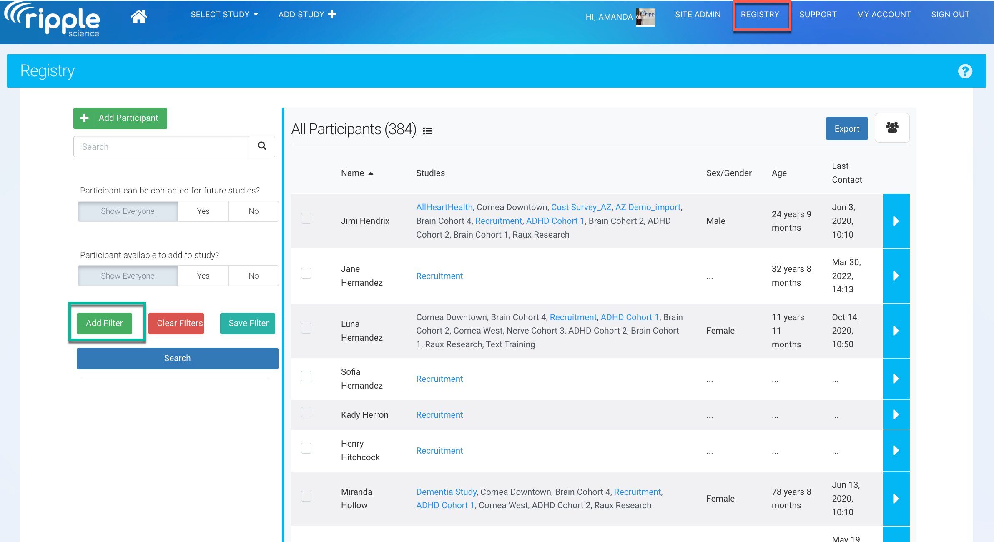Open the help question mark icon
This screenshot has width=994, height=542.
tap(965, 71)
